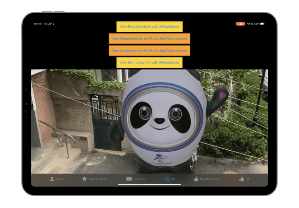Tap the date Thu Jun 2
This screenshot has height=208, width=299.
[48, 24]
